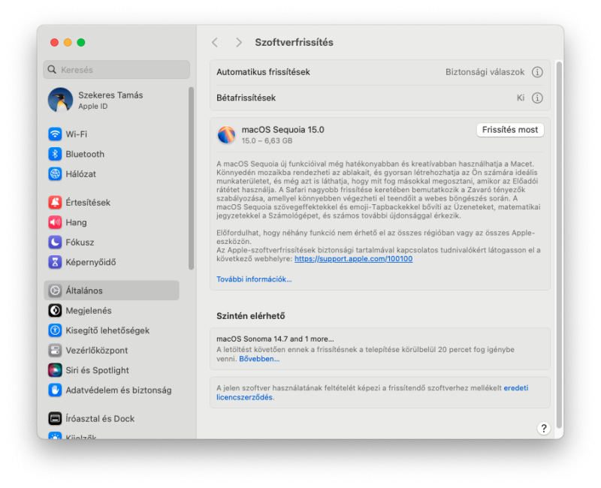
Task: Click the sidebar scrollbar
Action: click(191, 178)
